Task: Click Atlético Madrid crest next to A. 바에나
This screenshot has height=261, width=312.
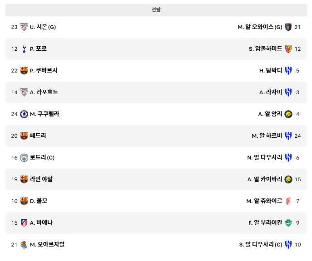Action: point(24,222)
